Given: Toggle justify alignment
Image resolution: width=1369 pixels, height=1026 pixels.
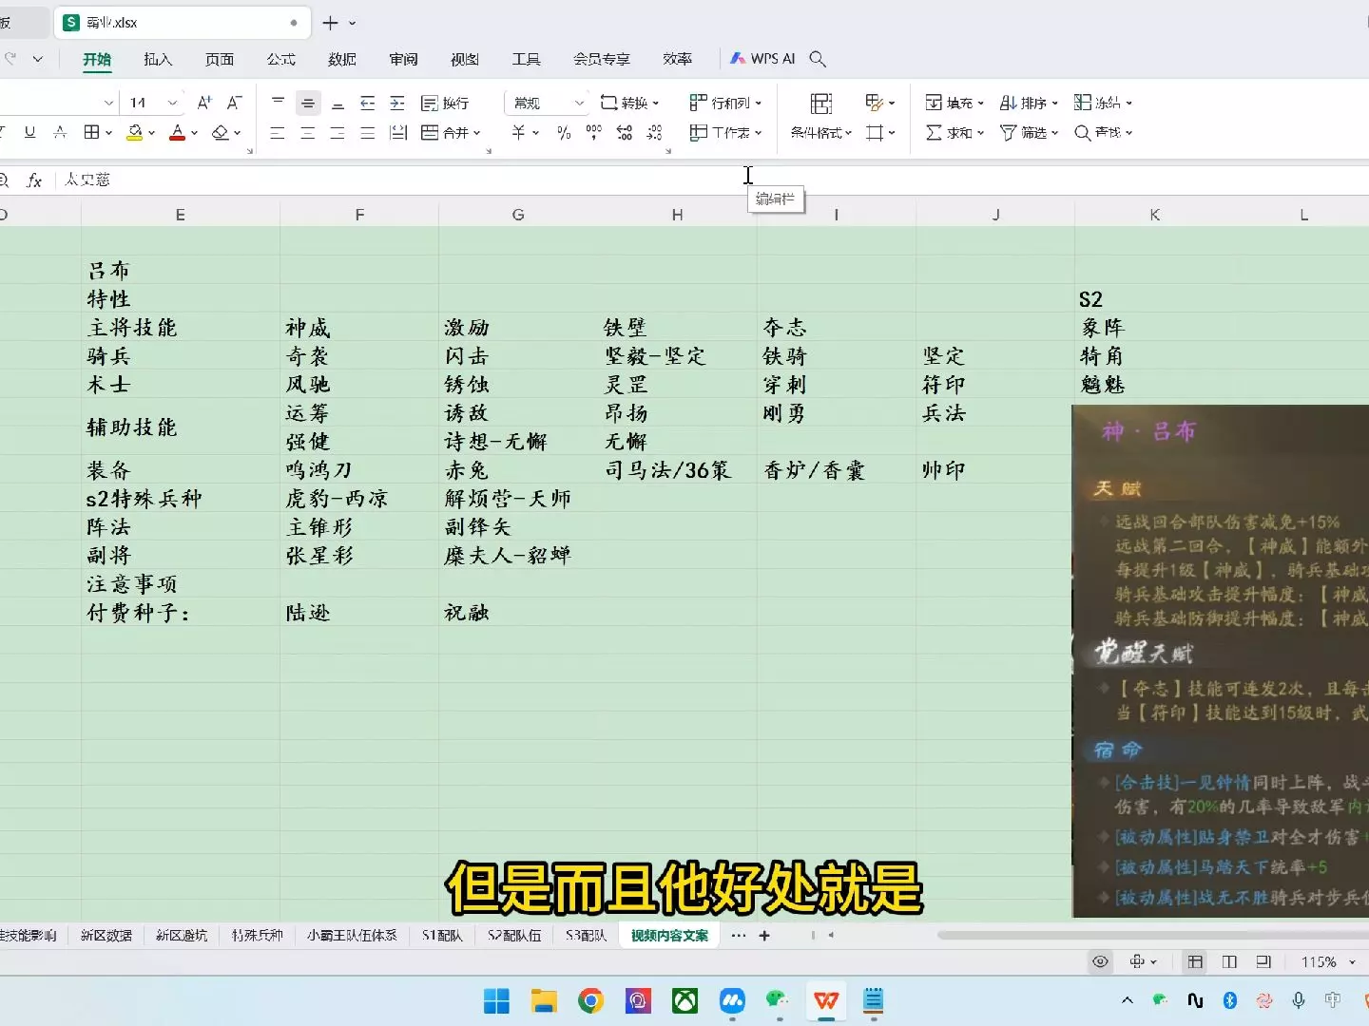Looking at the screenshot, I should (368, 133).
